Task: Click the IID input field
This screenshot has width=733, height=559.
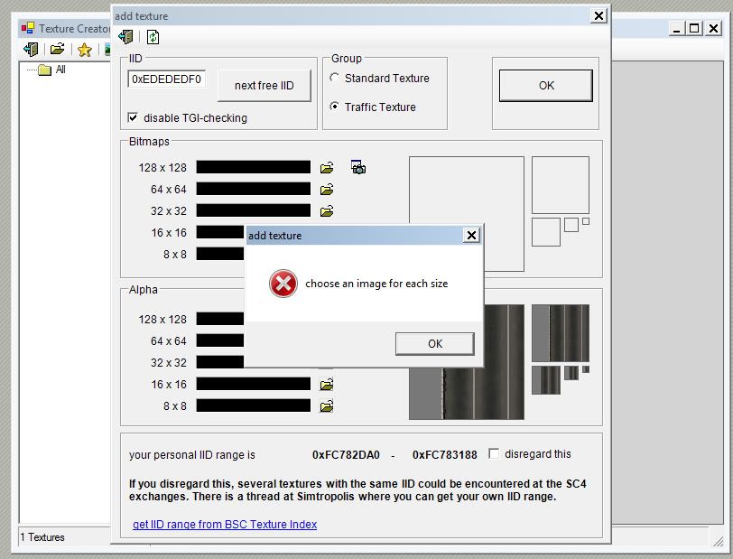Action: tap(166, 79)
